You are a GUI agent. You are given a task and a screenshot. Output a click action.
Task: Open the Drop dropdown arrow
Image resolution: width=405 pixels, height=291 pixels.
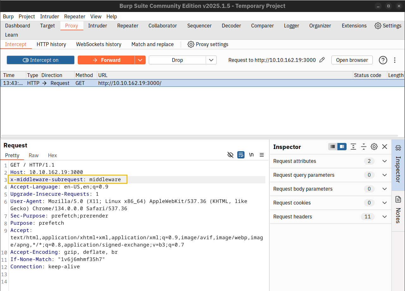point(211,60)
